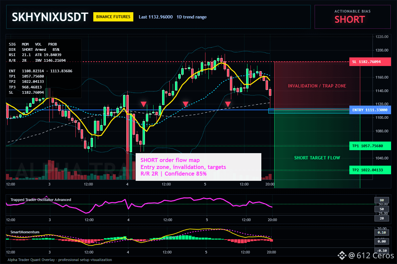
Task: Click the red SHORT bias label
Action: click(350, 19)
